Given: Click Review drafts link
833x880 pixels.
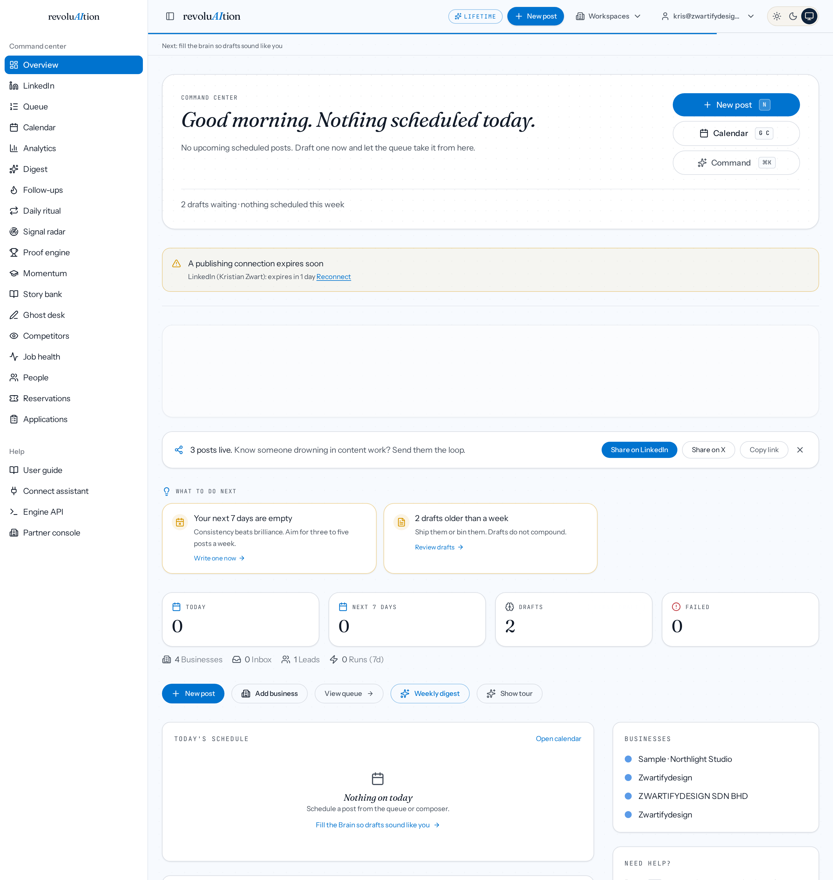Looking at the screenshot, I should click(439, 547).
